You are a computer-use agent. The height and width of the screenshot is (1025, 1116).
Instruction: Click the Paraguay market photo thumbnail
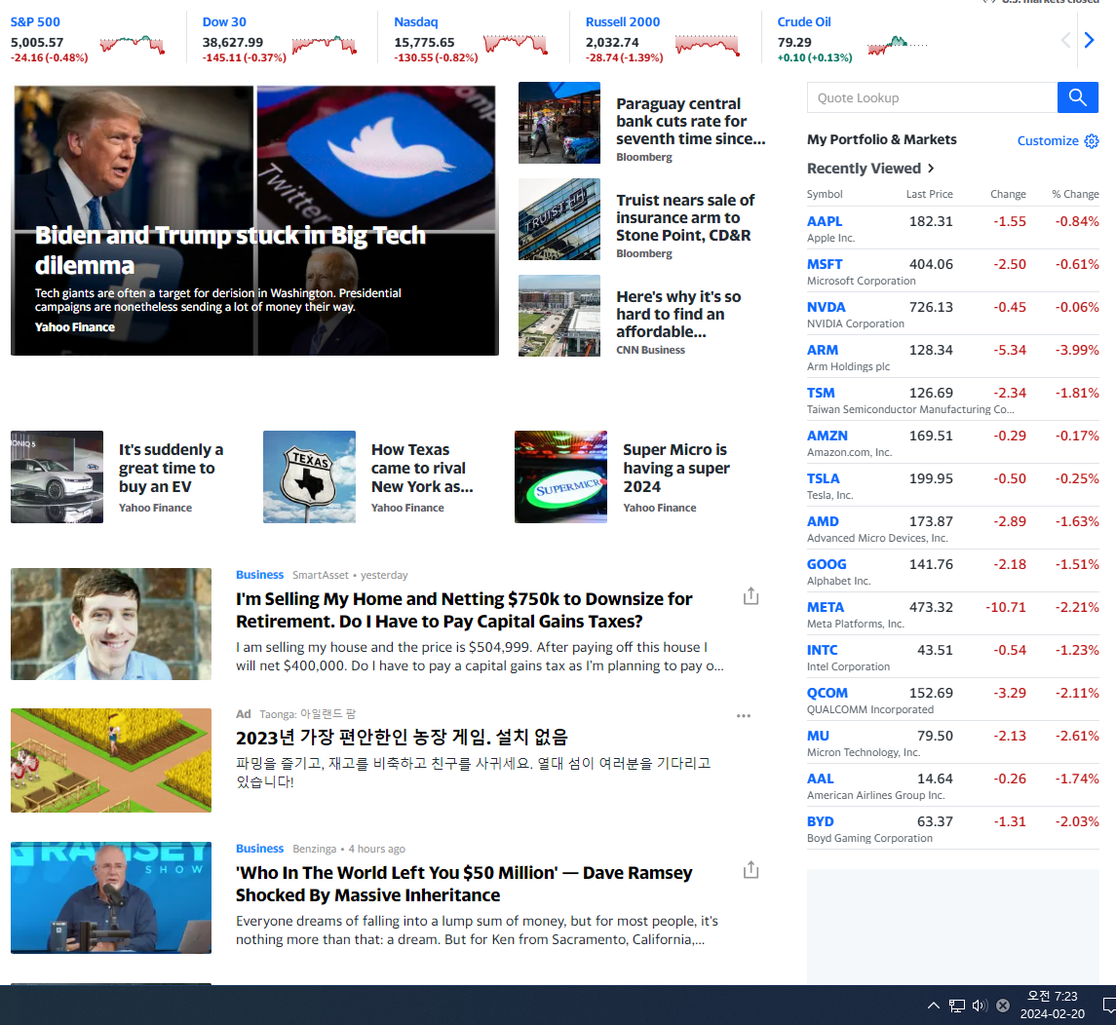click(559, 123)
